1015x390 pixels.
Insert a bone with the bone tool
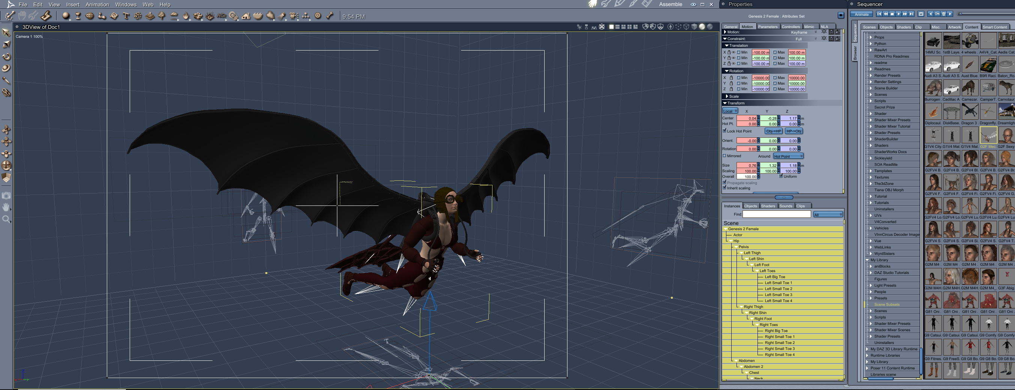point(330,16)
